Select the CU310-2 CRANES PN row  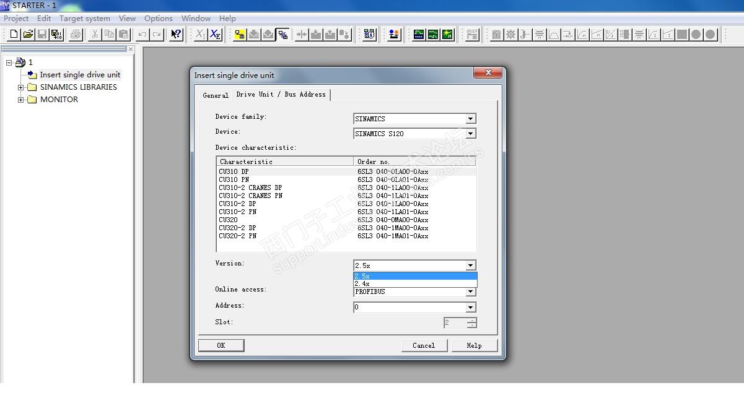tap(346, 196)
